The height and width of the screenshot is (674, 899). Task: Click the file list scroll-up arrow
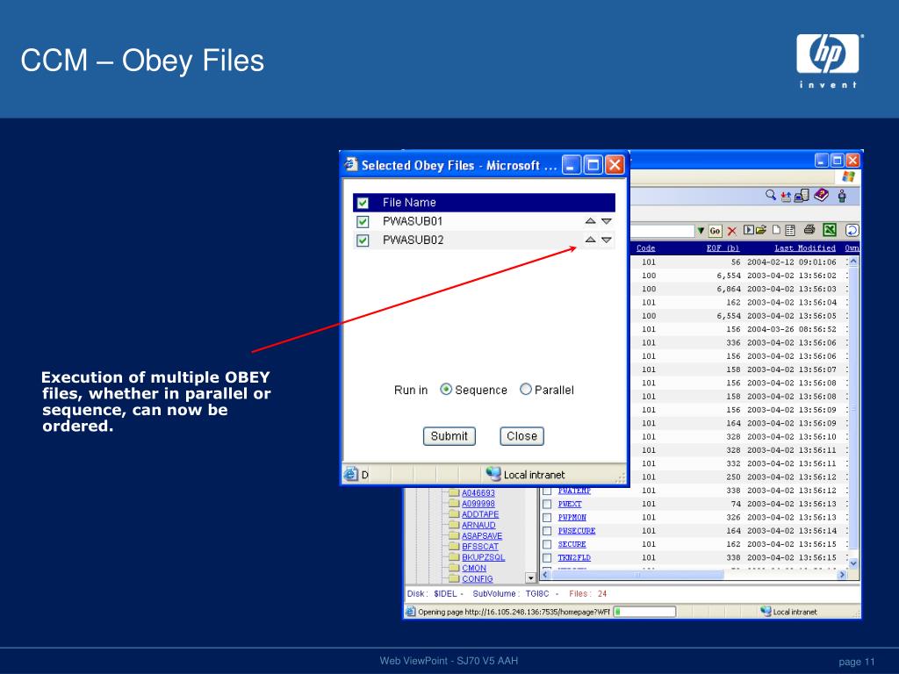(x=853, y=262)
